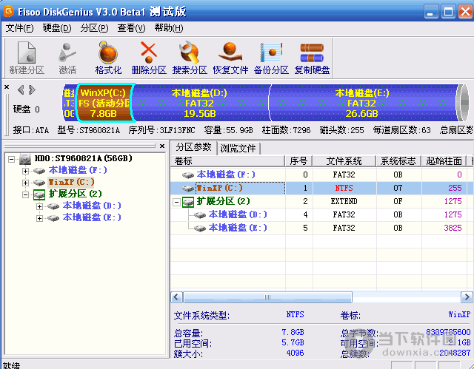The width and height of the screenshot is (474, 369).
Task: Click the 起始柱面 column header
Action: (444, 161)
